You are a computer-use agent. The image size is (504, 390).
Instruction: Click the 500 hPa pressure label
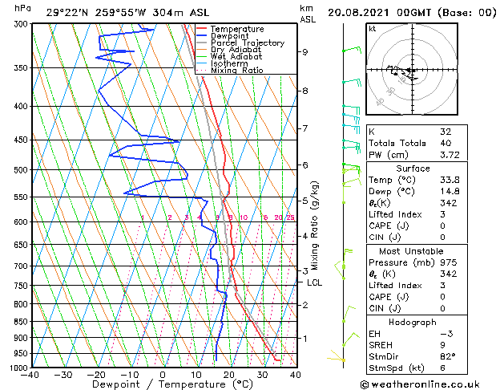pos(22,170)
